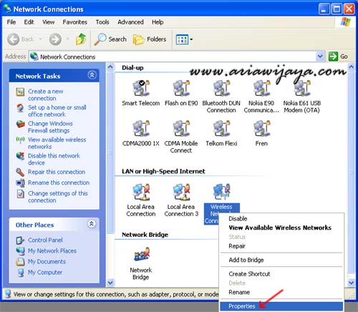
Task: Click Change Windows Firewall settings link
Action: tap(50, 127)
